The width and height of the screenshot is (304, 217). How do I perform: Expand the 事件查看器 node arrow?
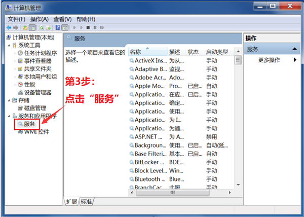15,61
